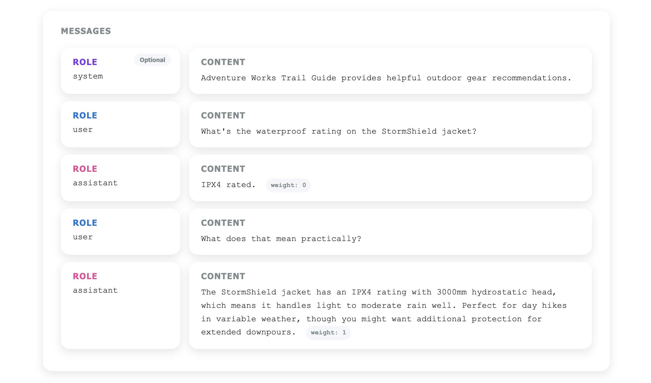The image size is (651, 383).
Task: Click the Adventure Works Trail Guide system text
Action: pyautogui.click(x=386, y=78)
